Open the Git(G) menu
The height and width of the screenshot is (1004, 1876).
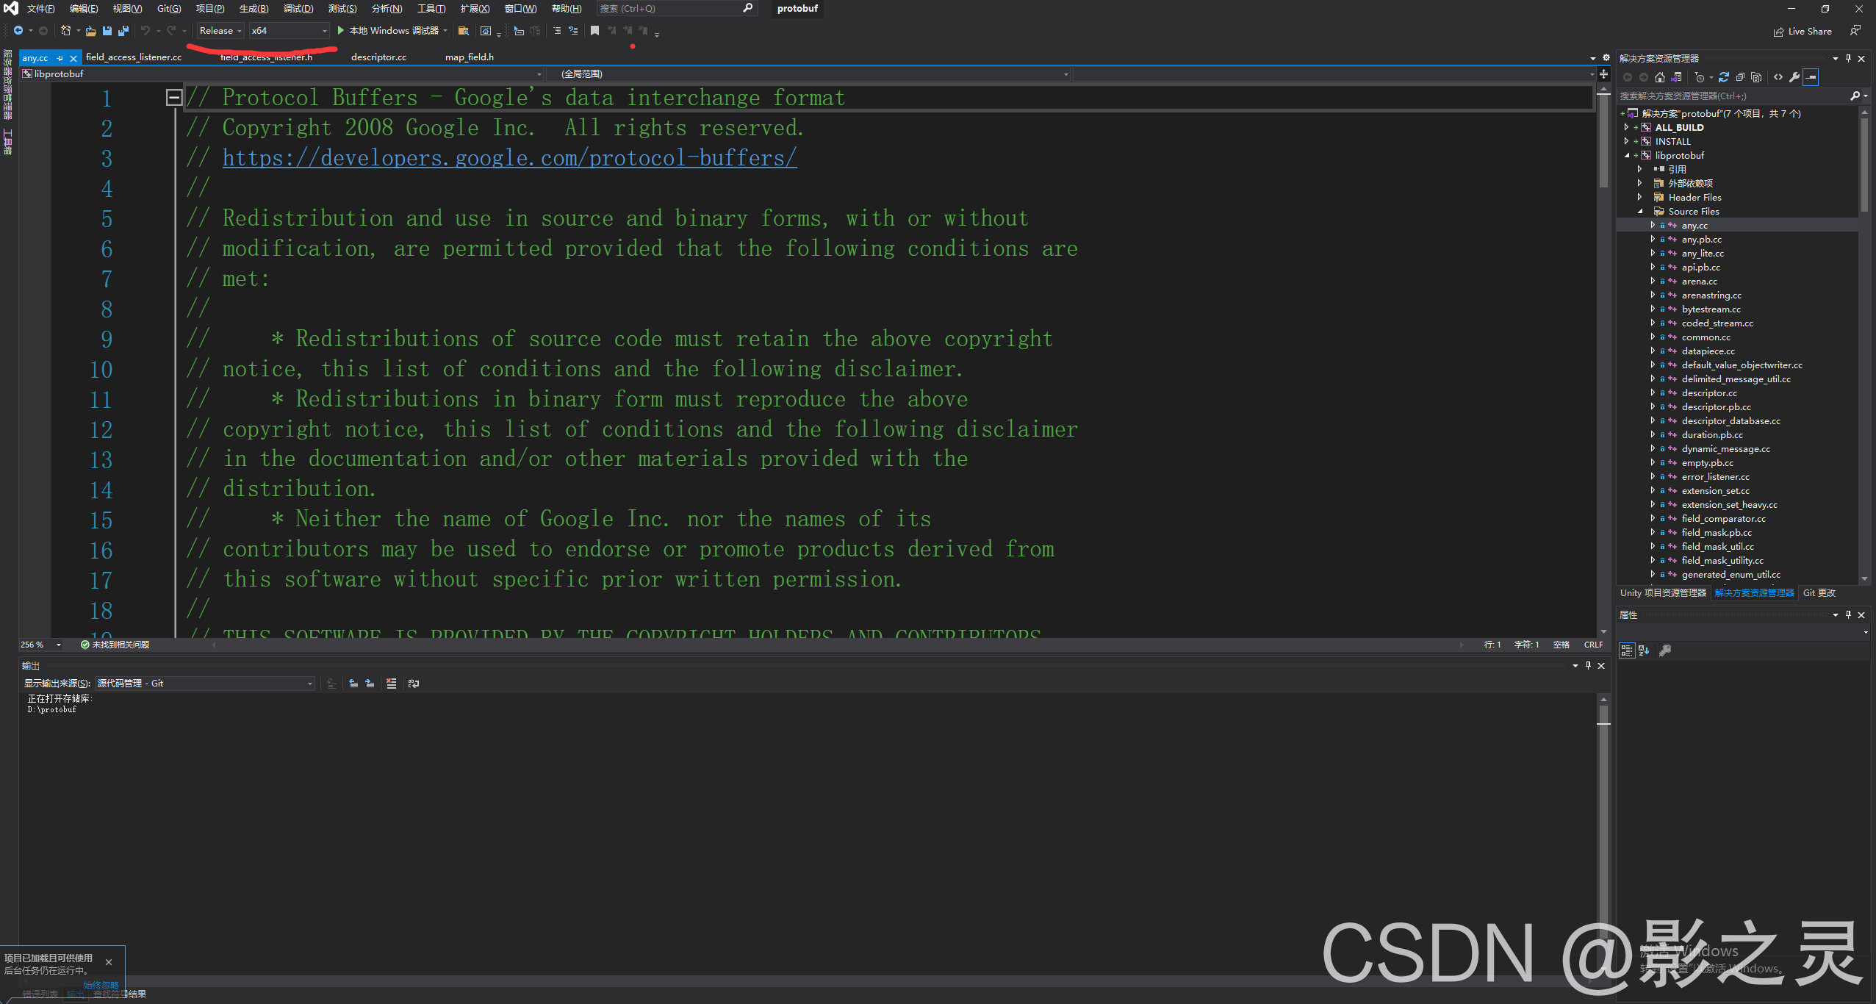click(x=168, y=8)
